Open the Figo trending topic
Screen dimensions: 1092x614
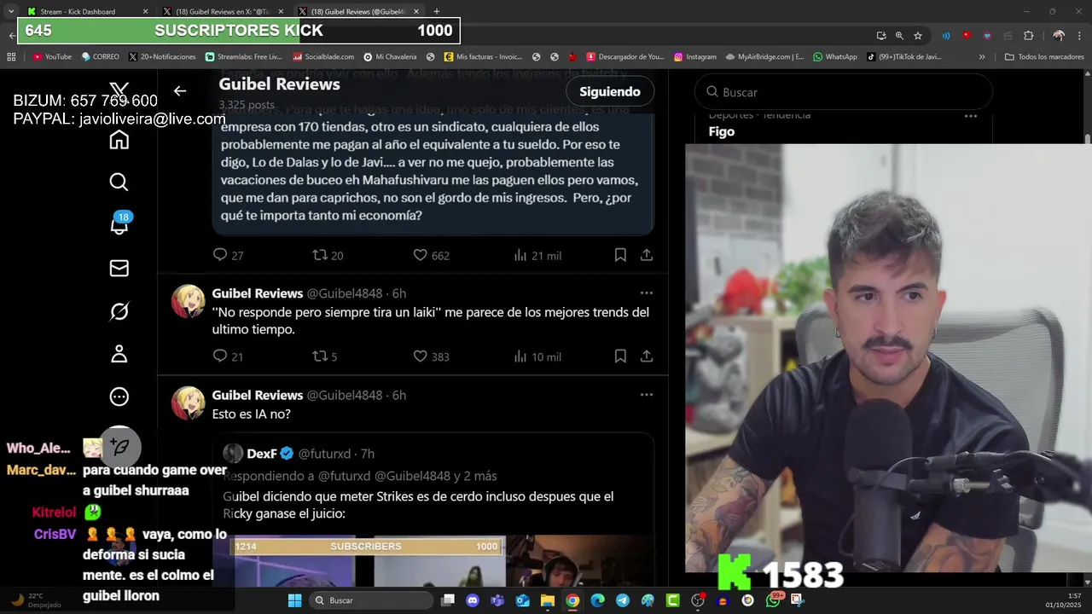click(722, 131)
